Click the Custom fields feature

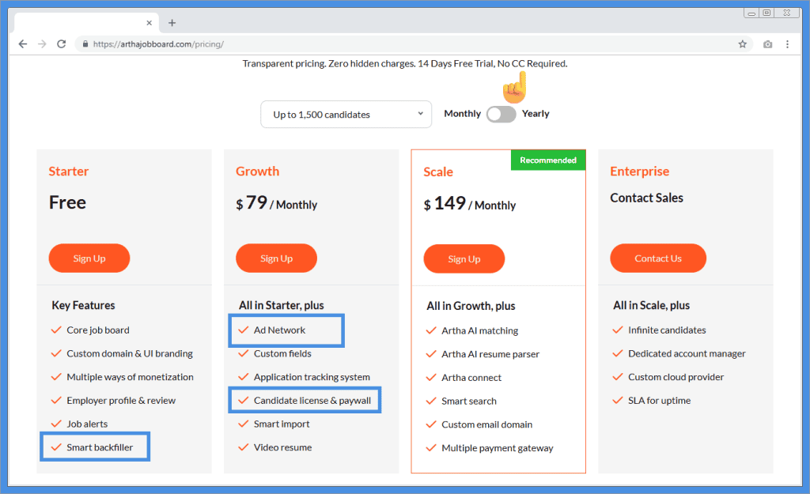282,353
